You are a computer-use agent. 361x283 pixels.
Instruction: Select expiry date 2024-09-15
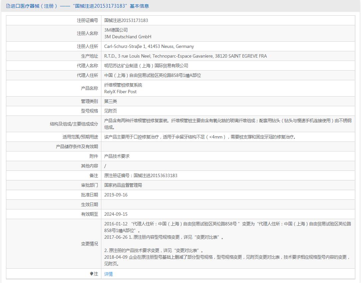click(116, 214)
